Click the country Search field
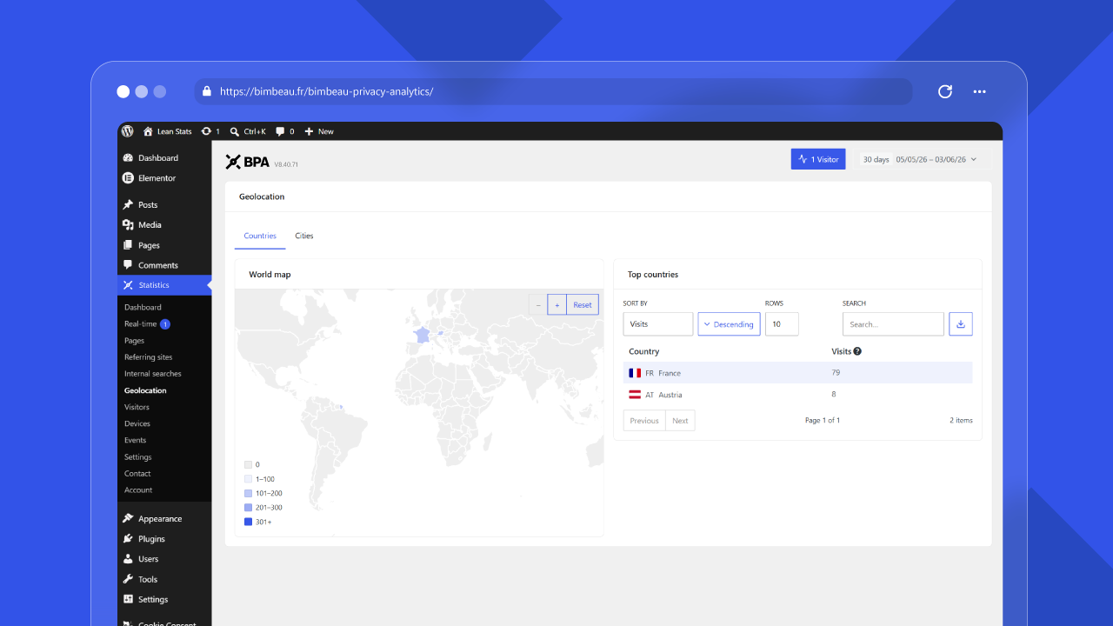 893,324
